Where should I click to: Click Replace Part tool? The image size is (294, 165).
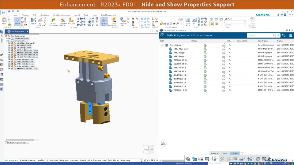(123, 22)
